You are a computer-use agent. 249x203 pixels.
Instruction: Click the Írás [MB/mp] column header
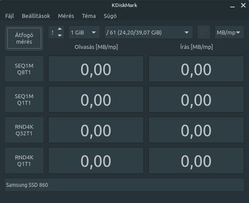coord(196,47)
